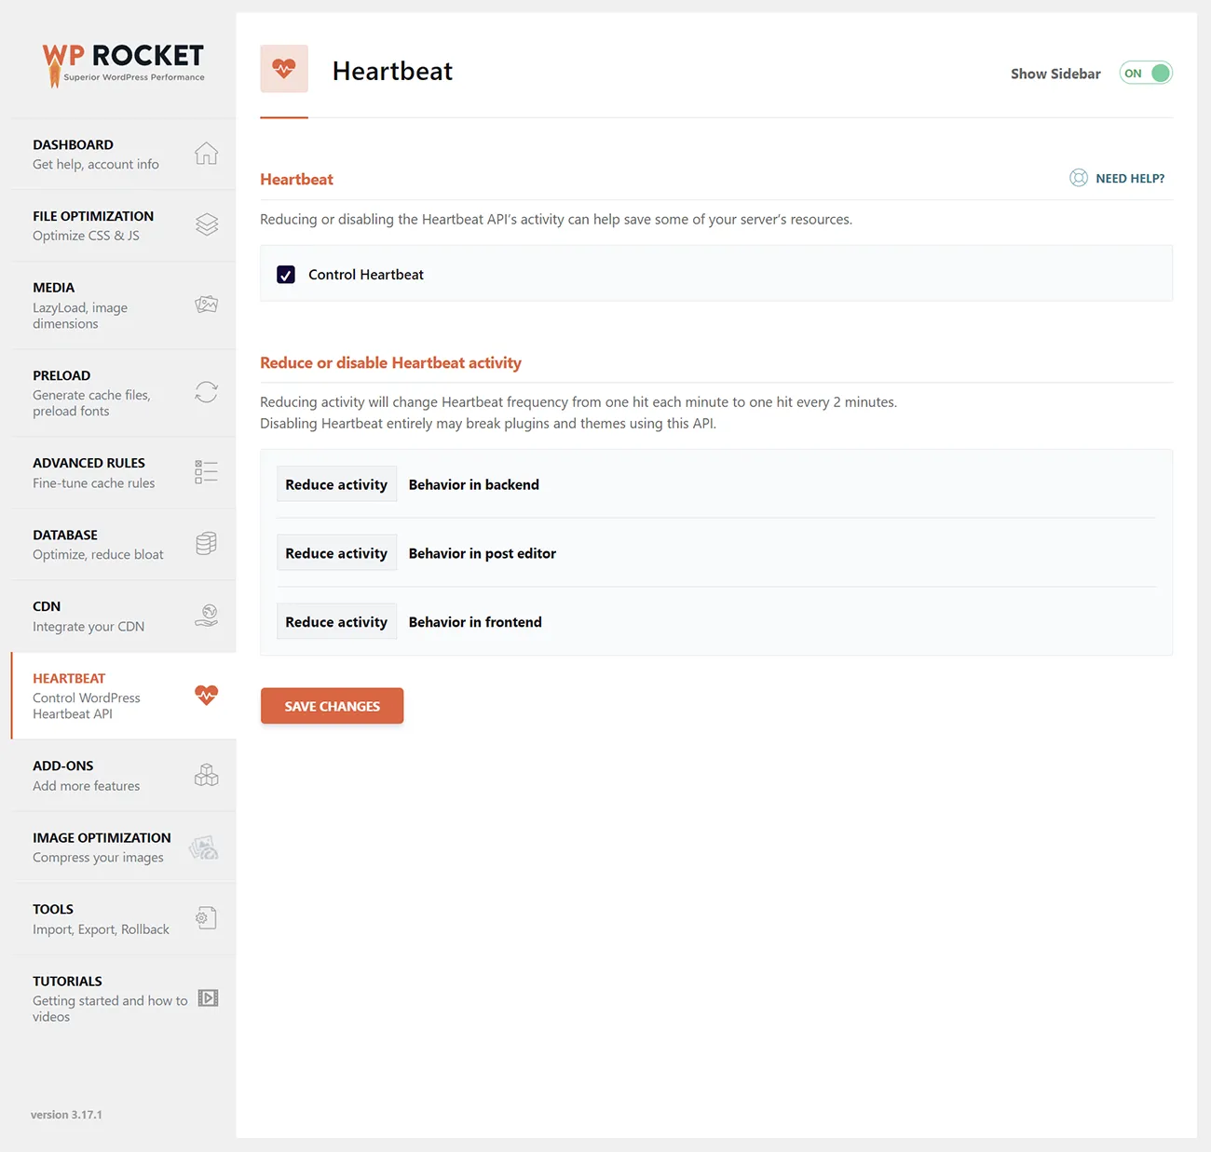Open the TOOLS menu item
The width and height of the screenshot is (1211, 1152).
pyautogui.click(x=123, y=919)
